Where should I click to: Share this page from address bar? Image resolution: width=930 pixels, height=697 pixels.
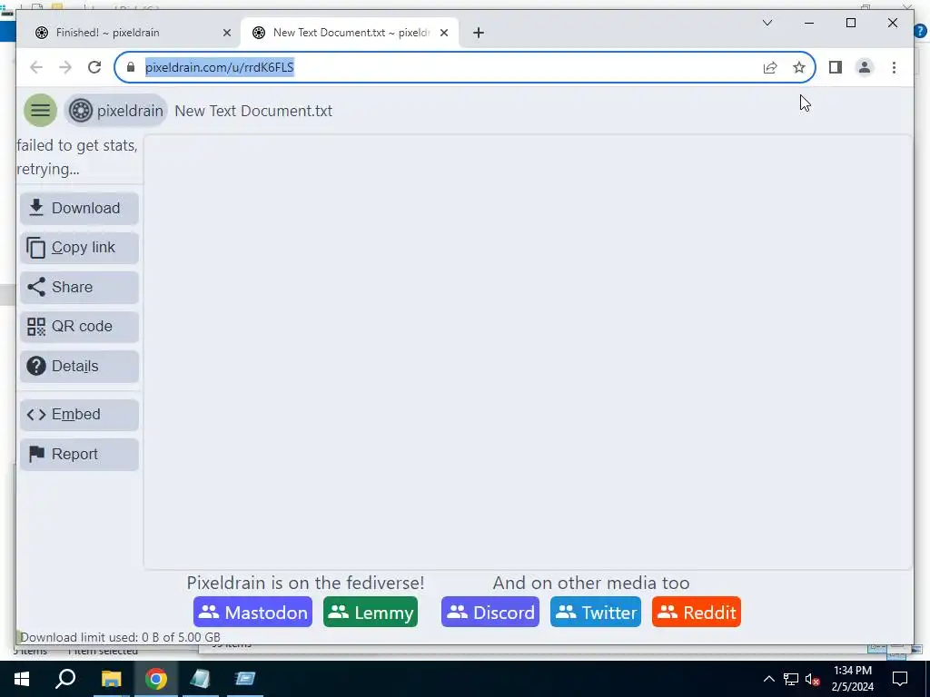pos(770,67)
